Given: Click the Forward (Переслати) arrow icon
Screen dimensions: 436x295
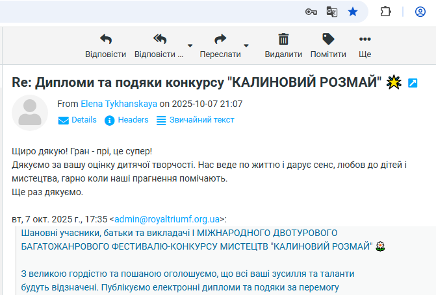Looking at the screenshot, I should point(220,40).
